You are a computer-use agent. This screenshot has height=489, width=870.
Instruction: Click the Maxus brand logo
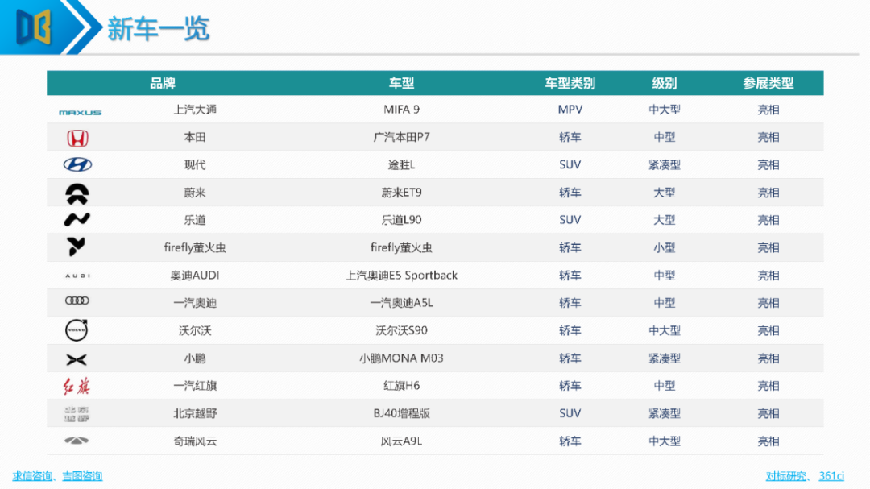tap(80, 112)
